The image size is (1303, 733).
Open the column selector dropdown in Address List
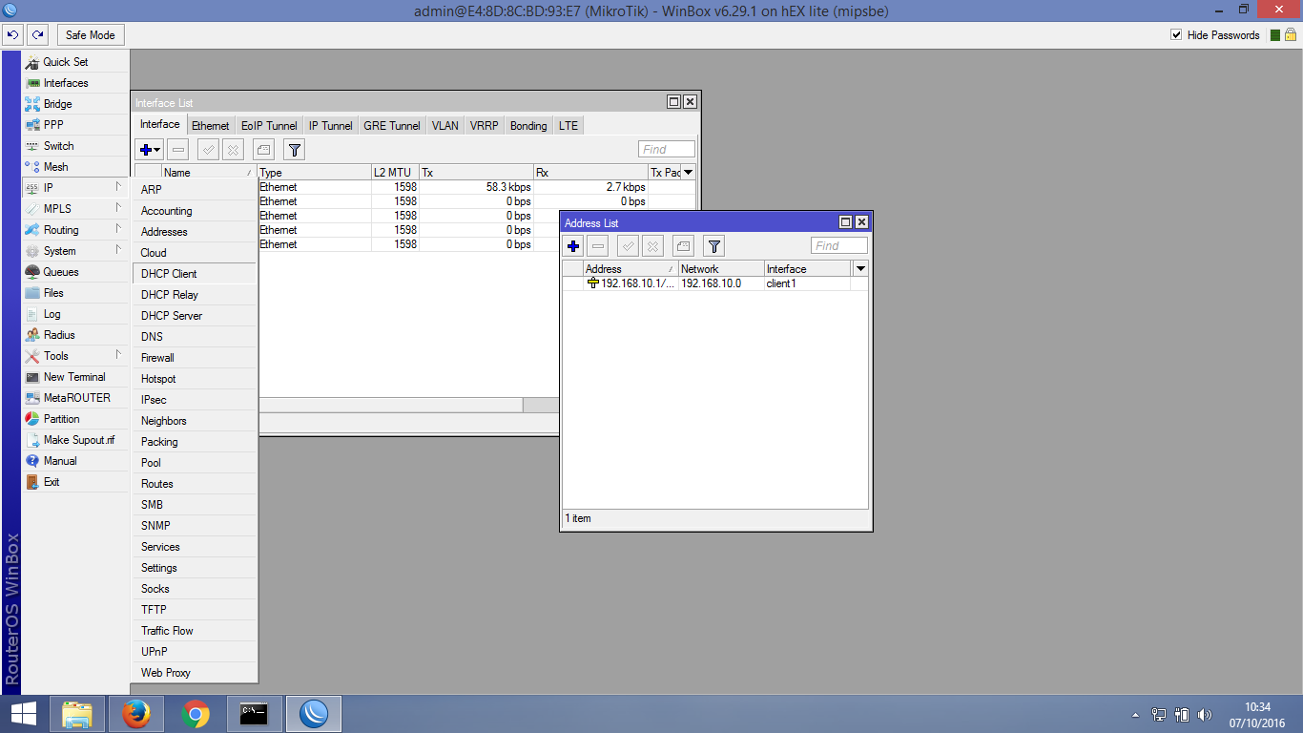coord(860,269)
